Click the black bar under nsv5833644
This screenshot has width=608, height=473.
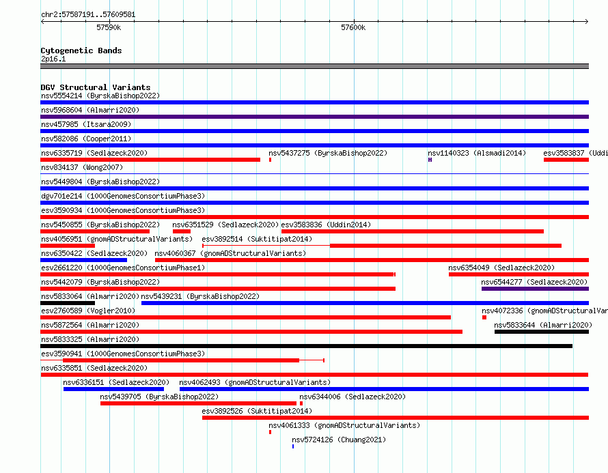pos(542,332)
